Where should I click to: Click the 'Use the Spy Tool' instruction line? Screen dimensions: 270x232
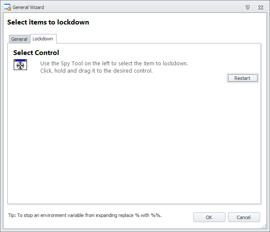point(114,64)
